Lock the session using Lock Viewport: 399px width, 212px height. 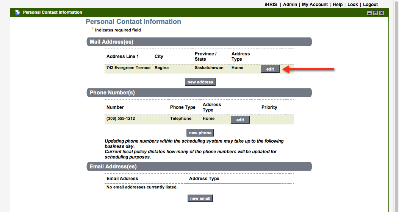pos(352,5)
